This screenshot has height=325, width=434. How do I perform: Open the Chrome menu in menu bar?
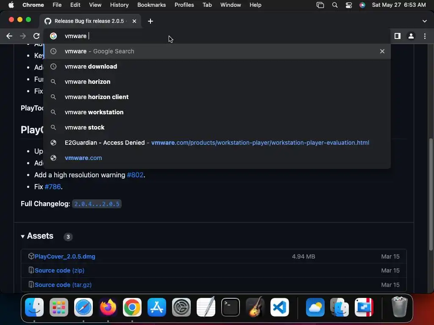[x=33, y=5]
